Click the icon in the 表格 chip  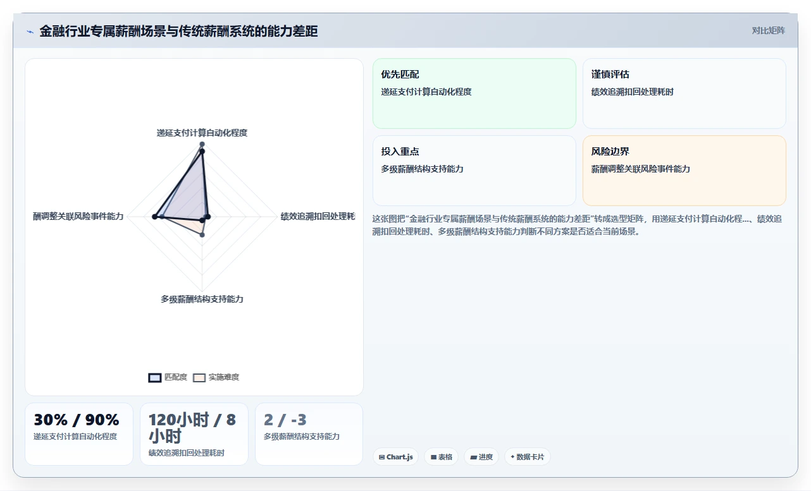coord(433,457)
